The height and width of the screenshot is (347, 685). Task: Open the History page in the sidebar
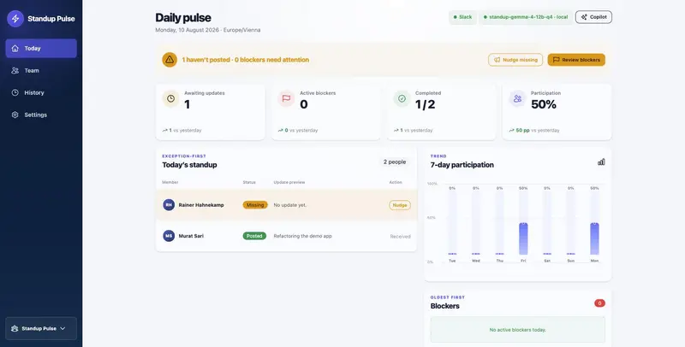[x=41, y=93]
